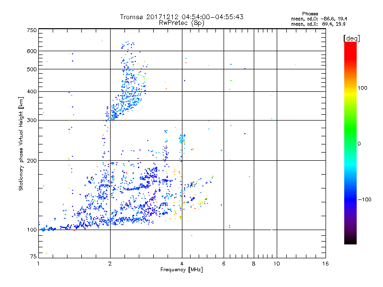
Task: Click the colorbar tick label '0'
Action: pyautogui.click(x=359, y=144)
